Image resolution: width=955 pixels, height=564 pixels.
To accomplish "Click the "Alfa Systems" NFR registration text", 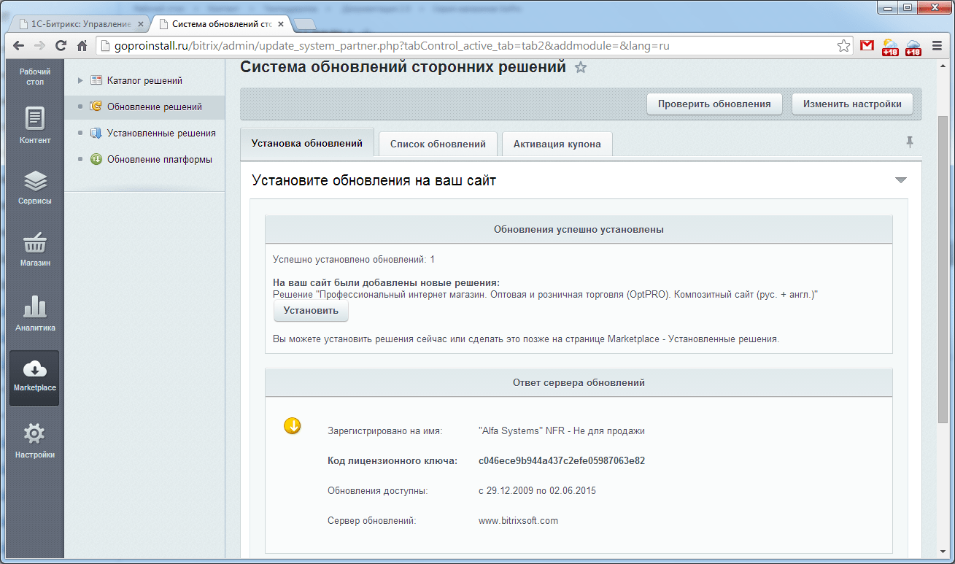I will (x=562, y=430).
